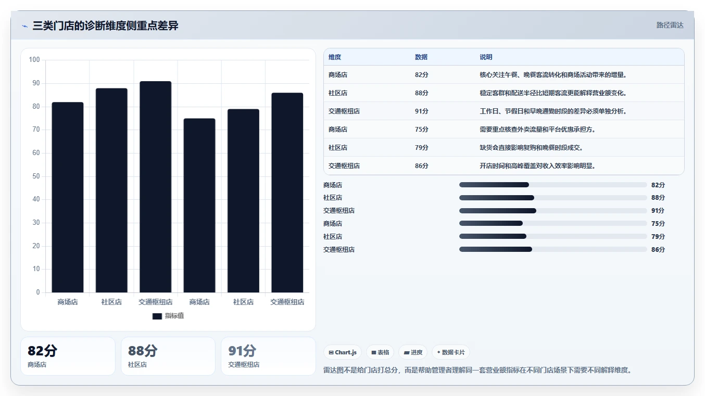Click the 数据 table column header

coord(421,57)
